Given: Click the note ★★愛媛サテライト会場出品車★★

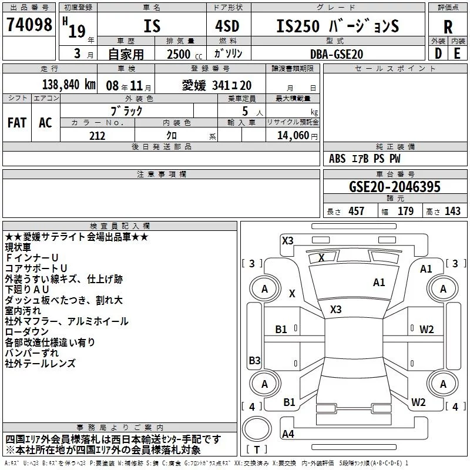Looking at the screenshot, I should (76, 237).
